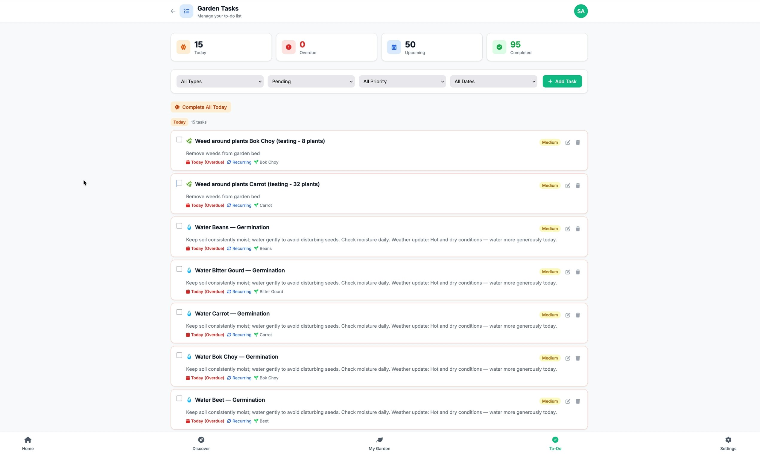Expand the Pending status dropdown

tap(311, 81)
